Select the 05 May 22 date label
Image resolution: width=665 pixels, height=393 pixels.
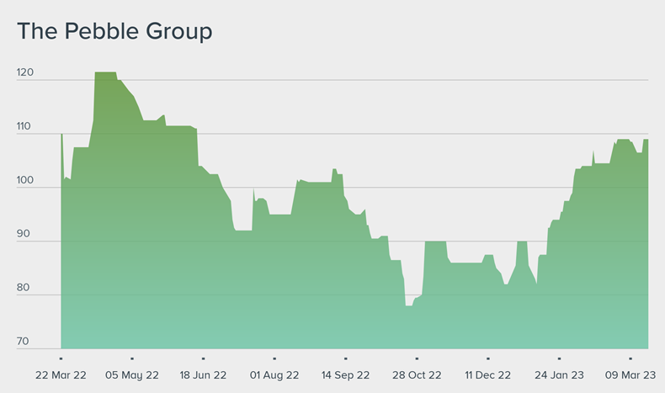[132, 375]
